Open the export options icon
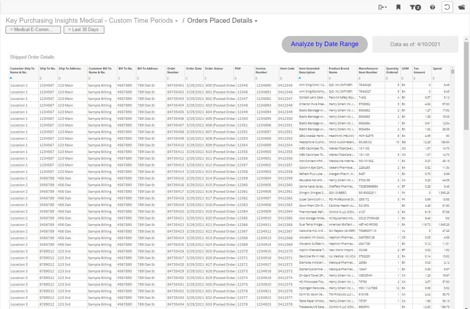470x309 pixels. pyautogui.click(x=380, y=7)
